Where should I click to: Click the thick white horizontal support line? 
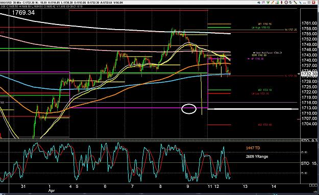click(x=253, y=109)
